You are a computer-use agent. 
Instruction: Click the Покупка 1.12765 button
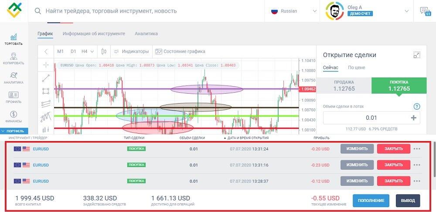tap(399, 86)
